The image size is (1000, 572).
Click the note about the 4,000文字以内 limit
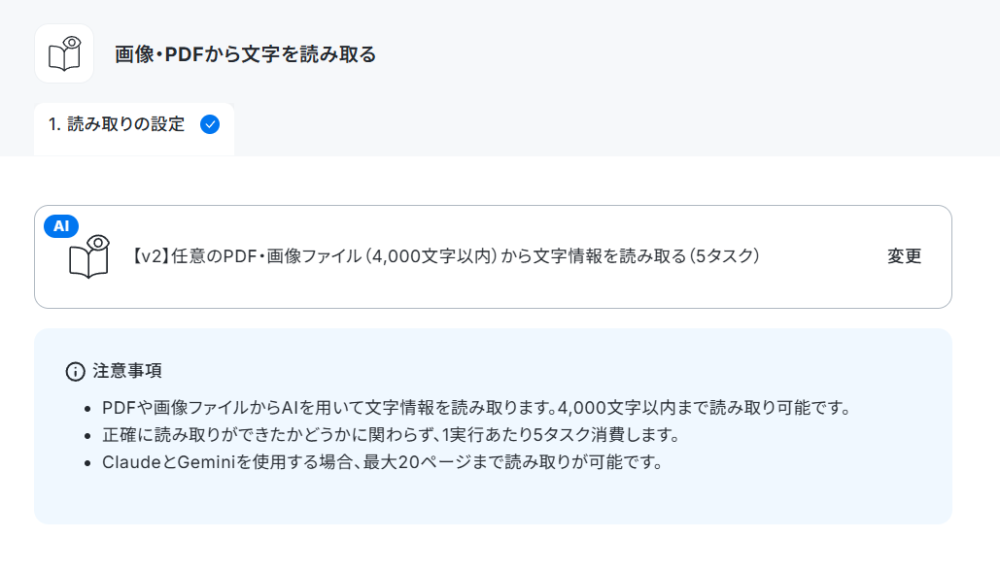(476, 408)
